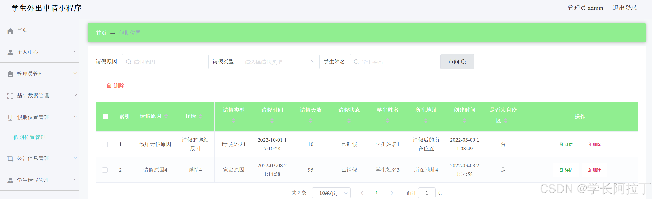Click 管理员 admin label
The image size is (652, 199).
click(586, 8)
